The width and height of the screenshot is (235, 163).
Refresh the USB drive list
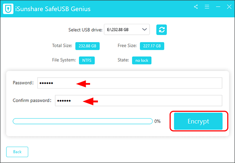coord(161,29)
